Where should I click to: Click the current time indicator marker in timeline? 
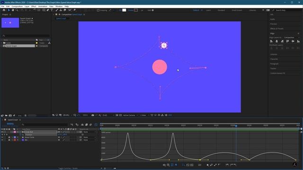tap(236, 126)
